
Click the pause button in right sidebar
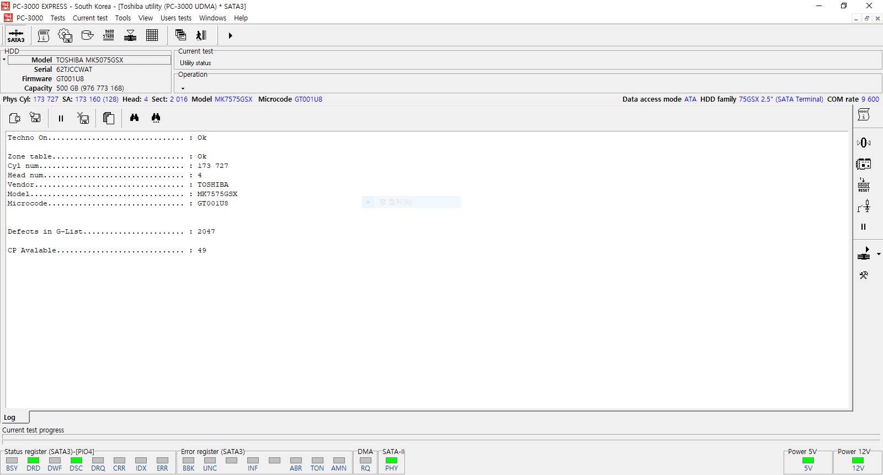[x=864, y=226]
